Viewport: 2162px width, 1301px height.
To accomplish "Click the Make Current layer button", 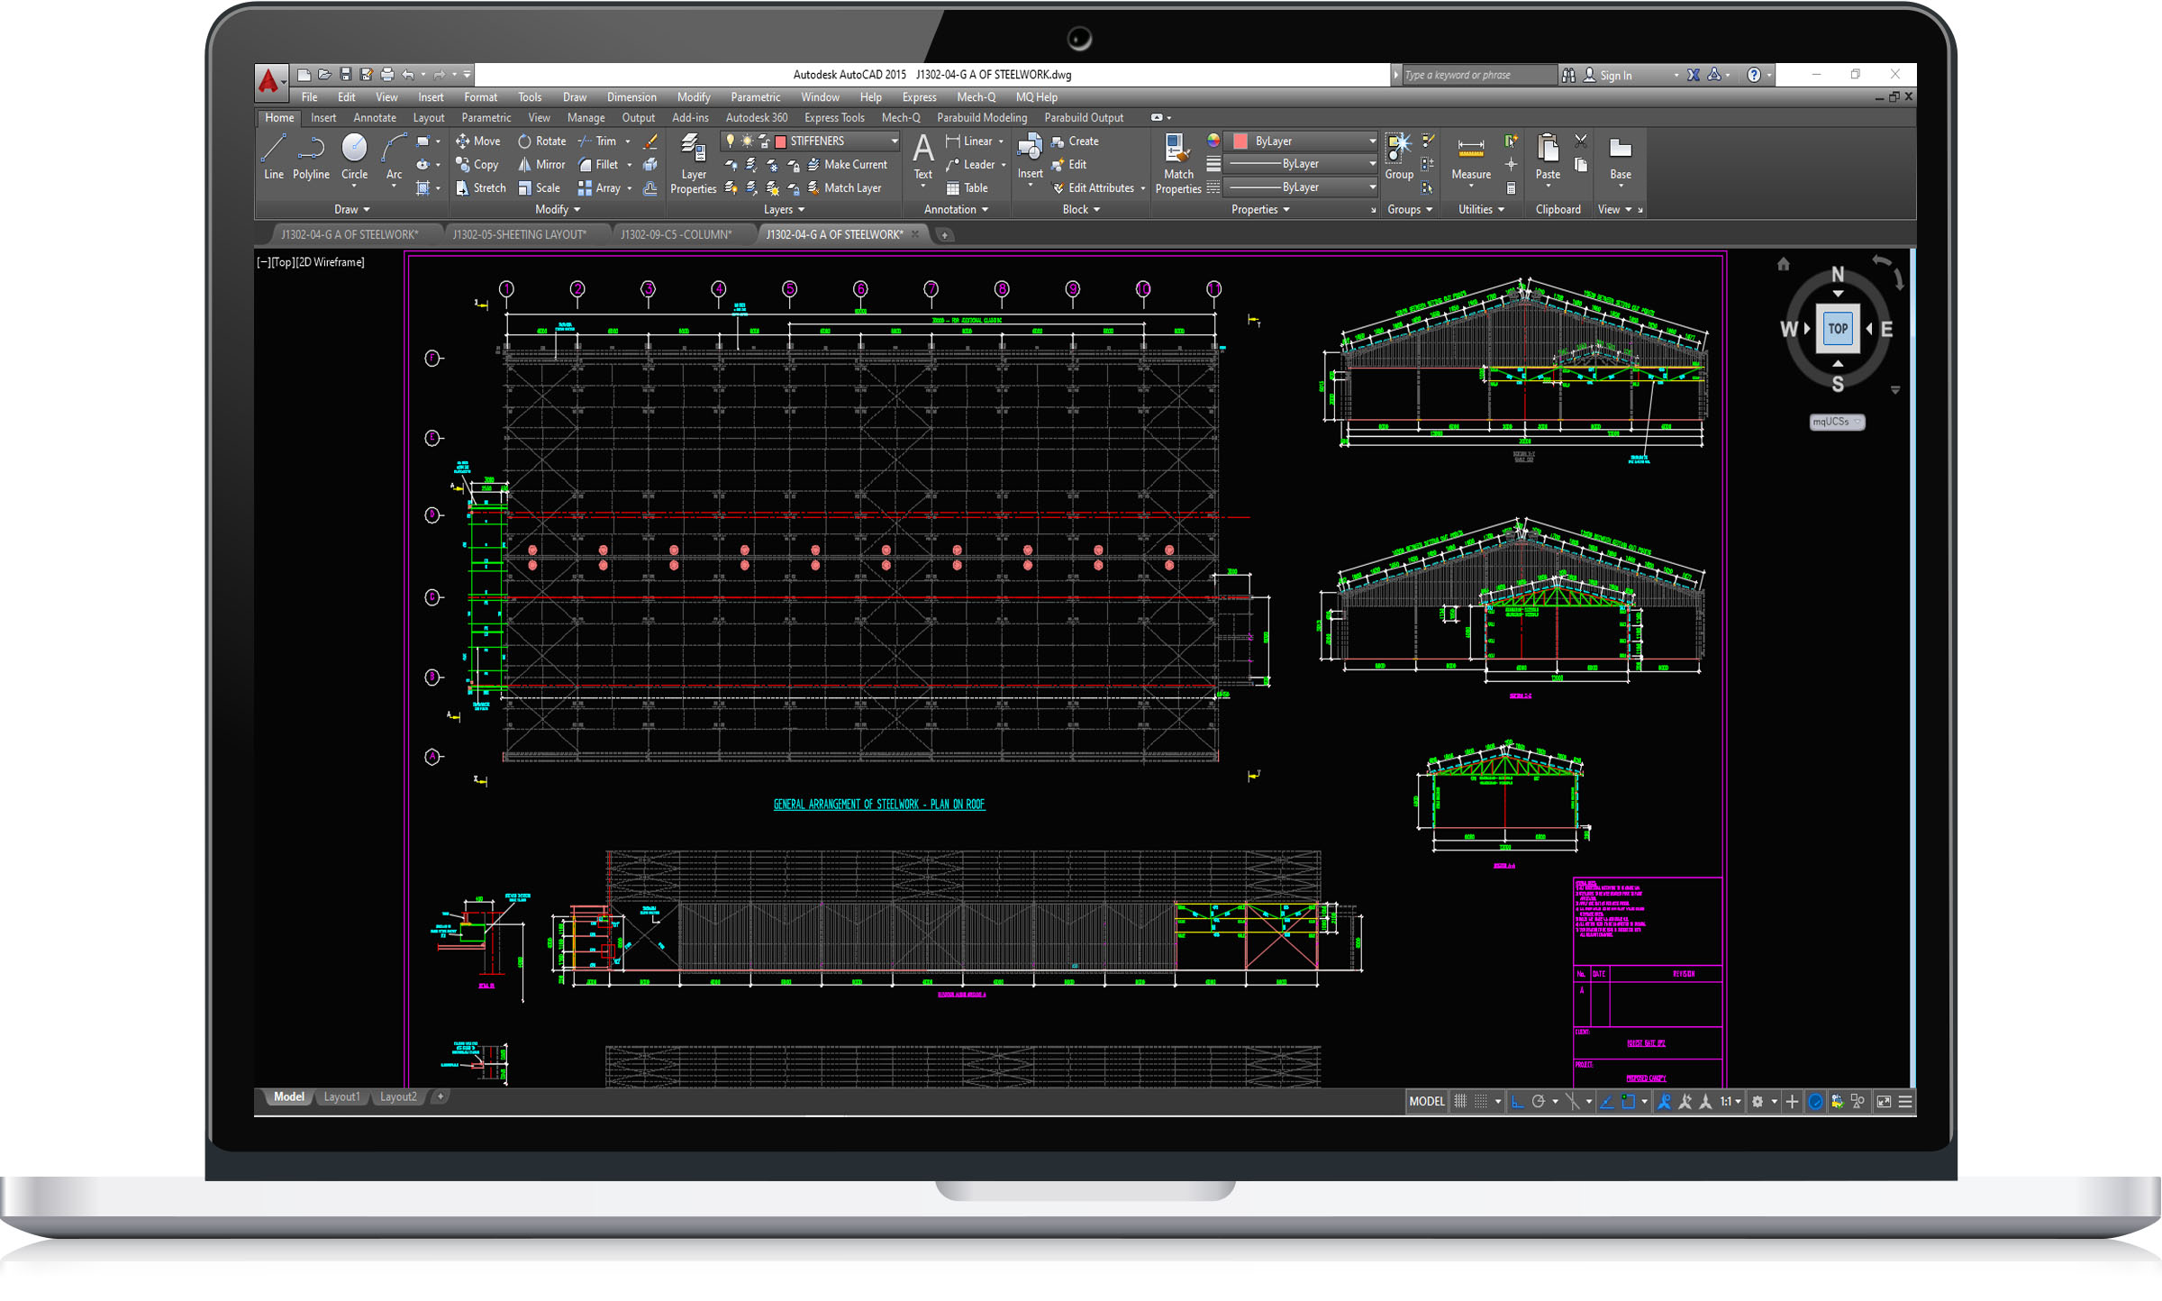I will click(847, 165).
